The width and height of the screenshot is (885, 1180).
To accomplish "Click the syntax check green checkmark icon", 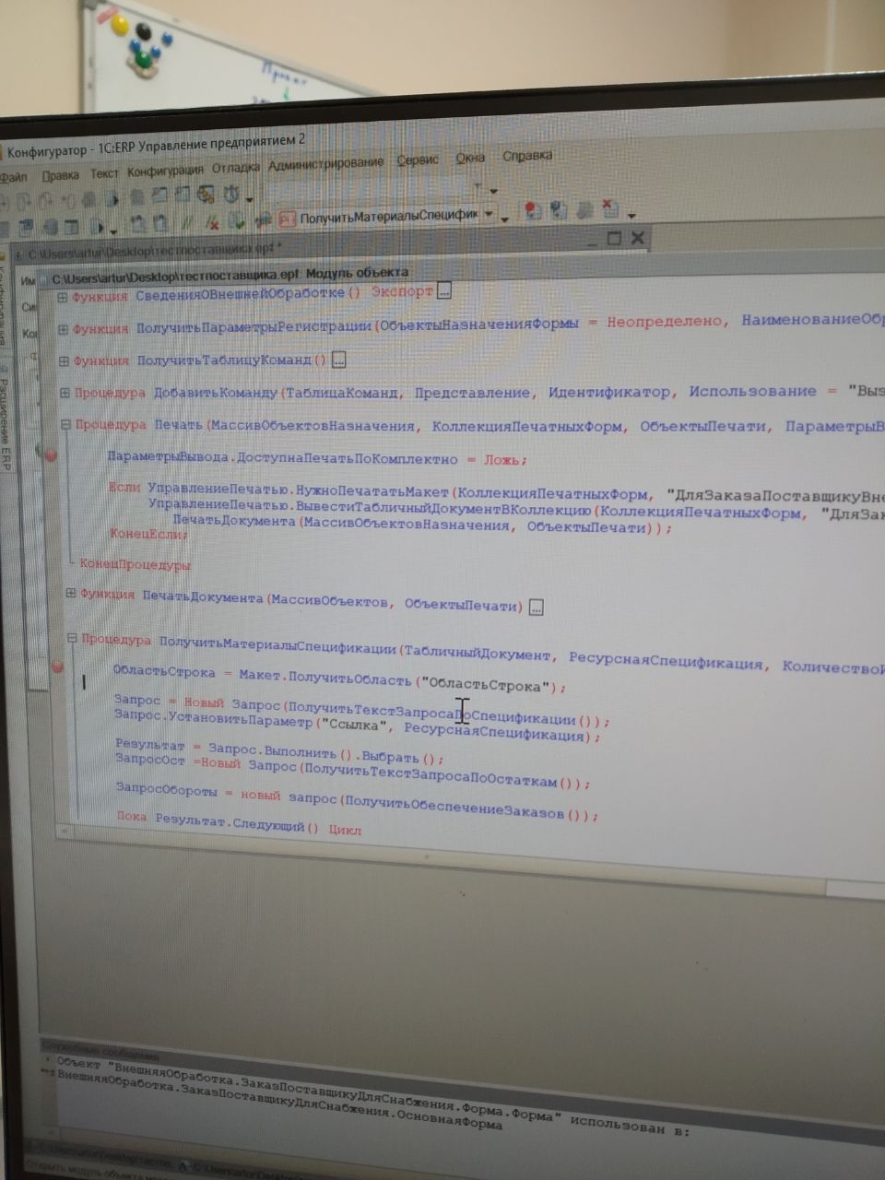I will pyautogui.click(x=238, y=221).
